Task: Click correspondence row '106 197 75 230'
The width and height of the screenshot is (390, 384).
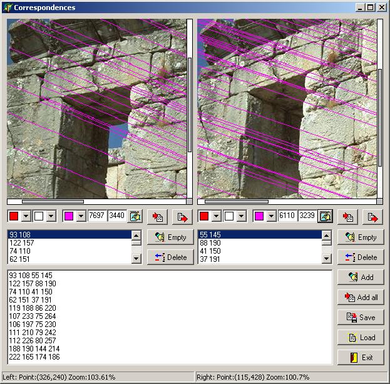Action: pos(33,324)
